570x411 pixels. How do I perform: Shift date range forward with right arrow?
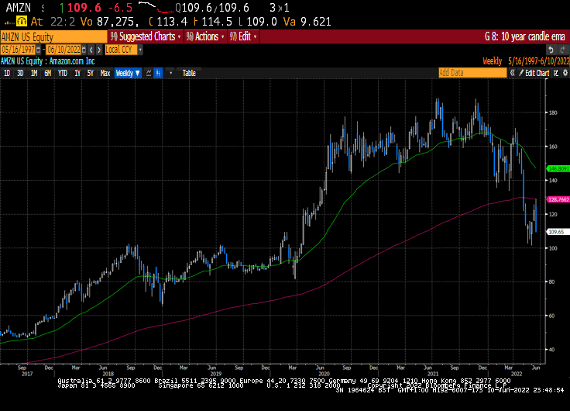pos(99,50)
